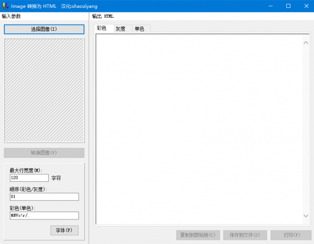Click the 打印(P) button
Image resolution: width=314 pixels, height=244 pixels.
pyautogui.click(x=291, y=235)
